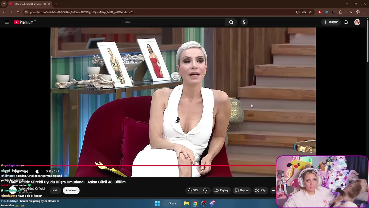Open File Explorer from taskbar
Viewport: 369px width, 208px height.
pyautogui.click(x=187, y=203)
